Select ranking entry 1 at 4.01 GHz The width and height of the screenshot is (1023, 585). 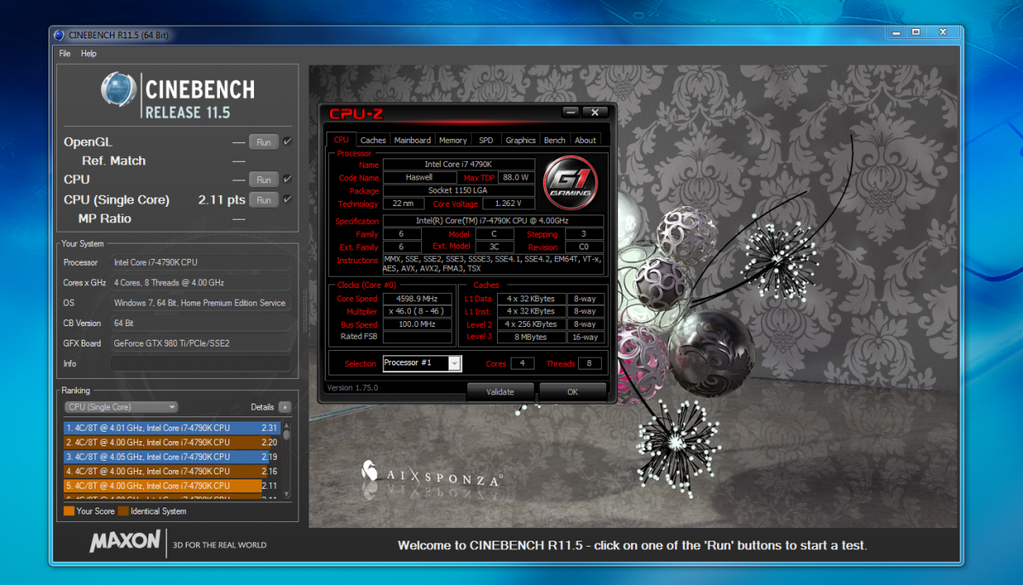[x=173, y=428]
